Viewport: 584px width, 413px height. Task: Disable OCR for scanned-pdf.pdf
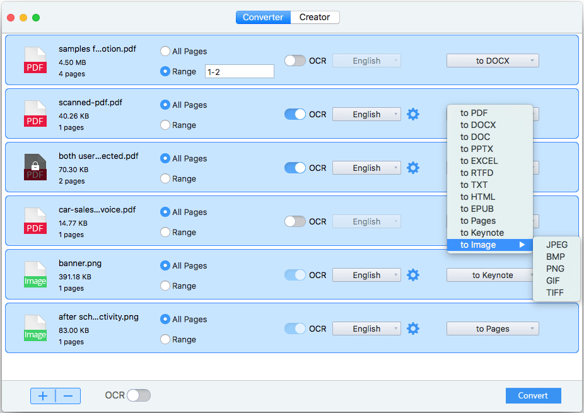coord(294,114)
